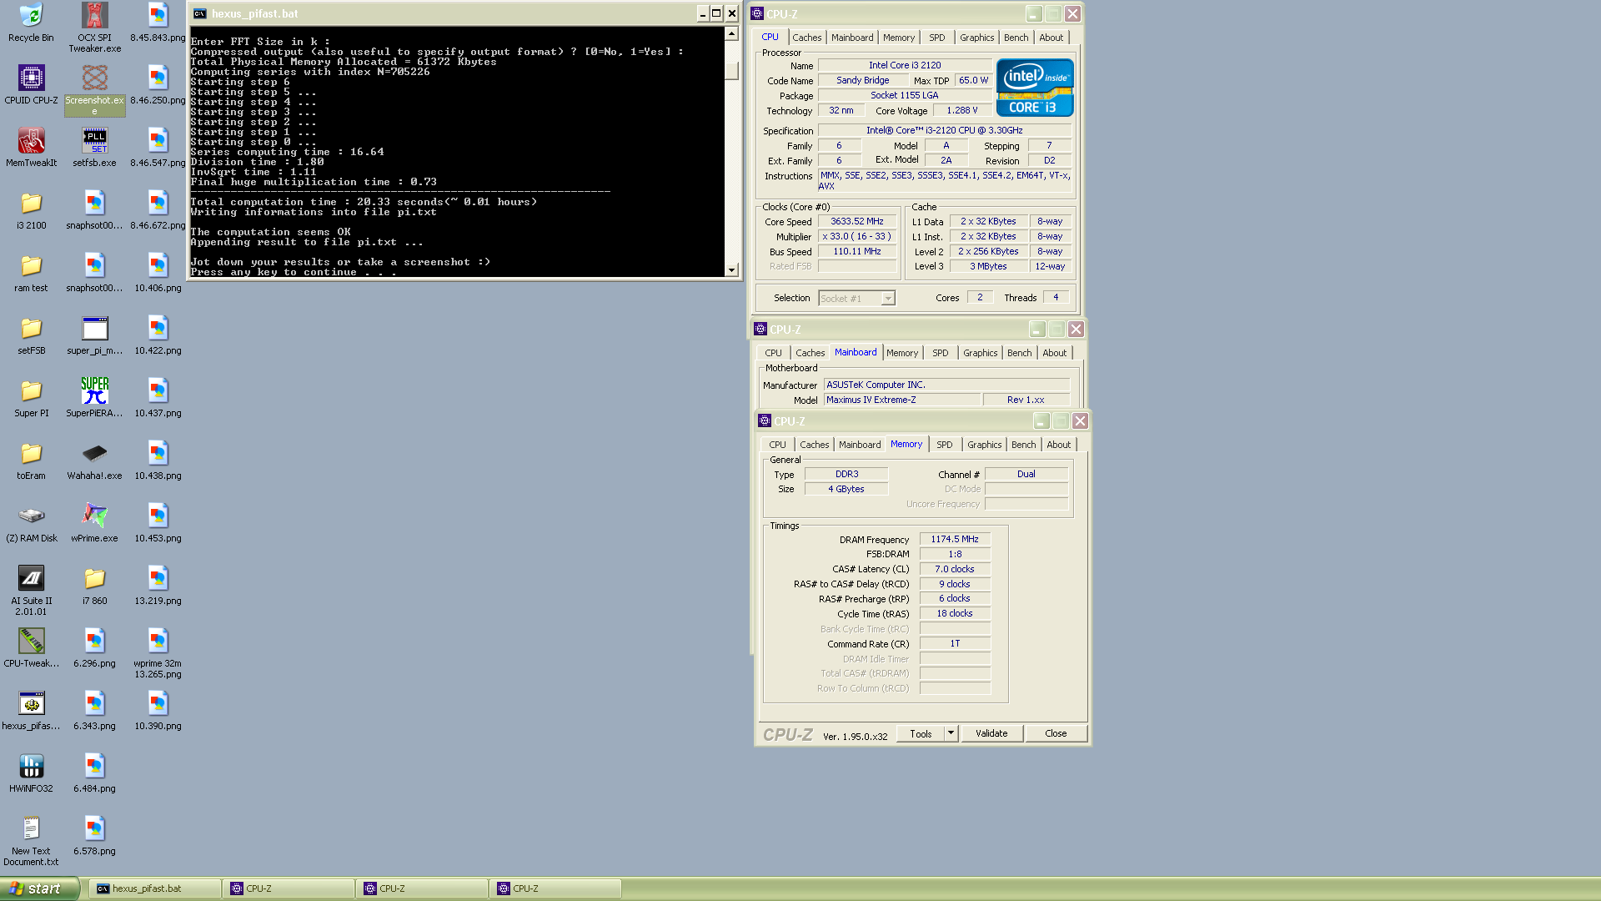Image resolution: width=1601 pixels, height=901 pixels.
Task: Select the 6.296.png image file
Action: [x=94, y=648]
